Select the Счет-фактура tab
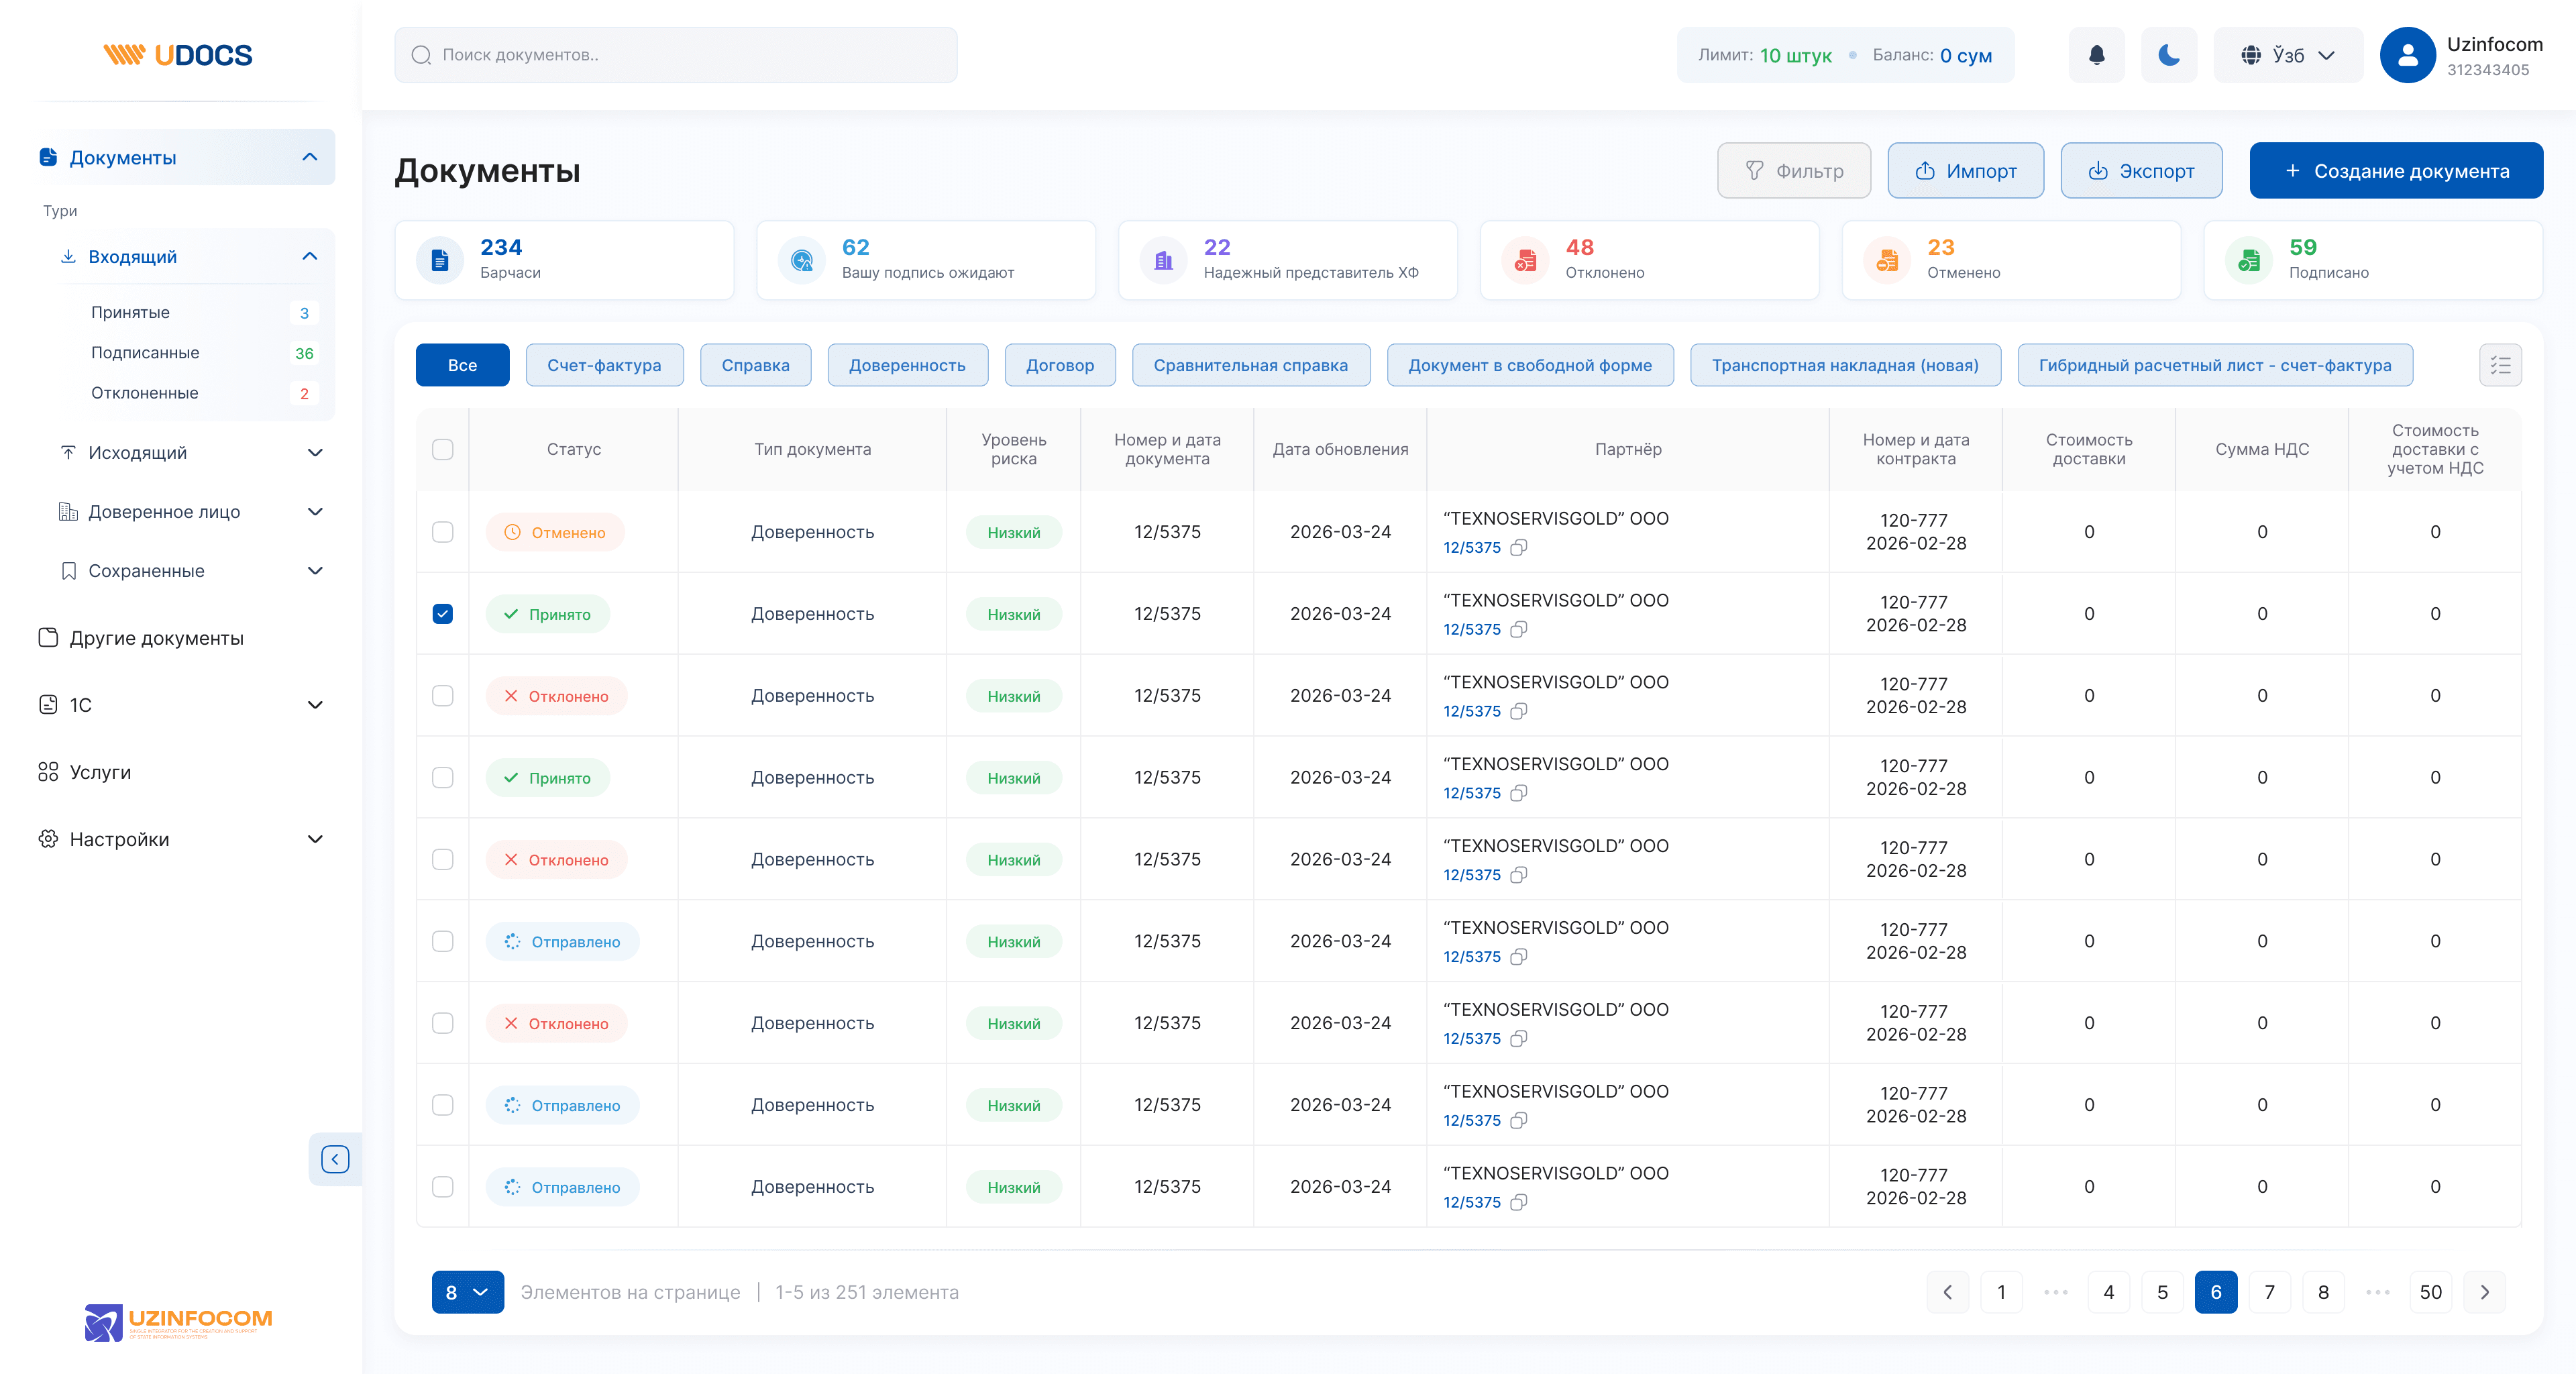This screenshot has width=2576, height=1374. click(604, 365)
